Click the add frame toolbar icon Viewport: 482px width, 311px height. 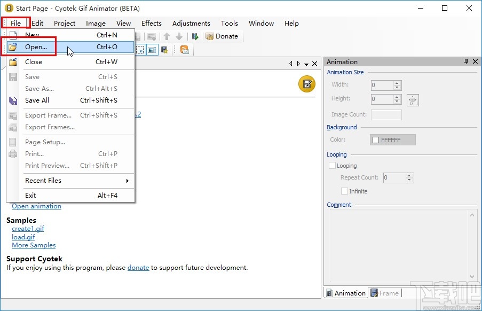[x=152, y=37]
